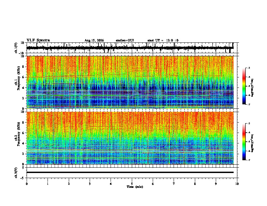Click the "6" tick on ch.1 Frequency axis

24,77
